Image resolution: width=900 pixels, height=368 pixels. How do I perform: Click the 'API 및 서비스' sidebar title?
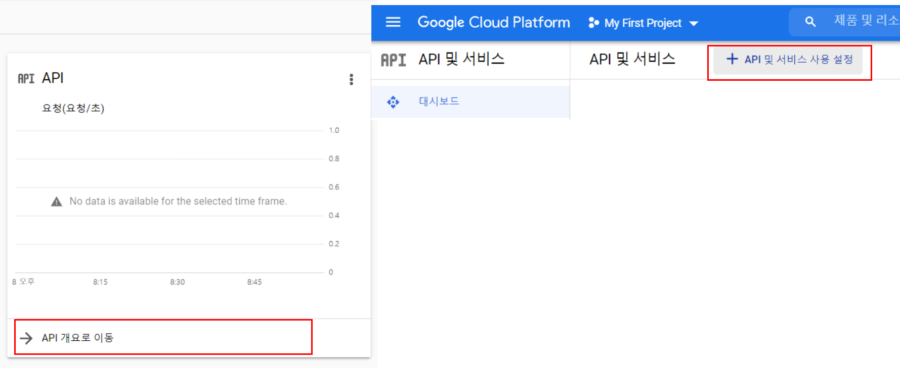pyautogui.click(x=461, y=59)
